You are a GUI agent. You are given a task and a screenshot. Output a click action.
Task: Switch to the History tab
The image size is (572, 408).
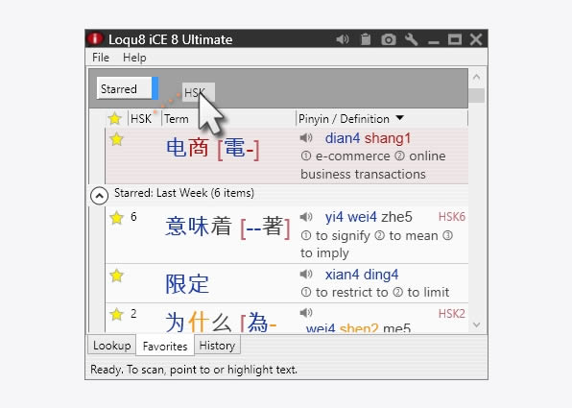[x=218, y=346]
